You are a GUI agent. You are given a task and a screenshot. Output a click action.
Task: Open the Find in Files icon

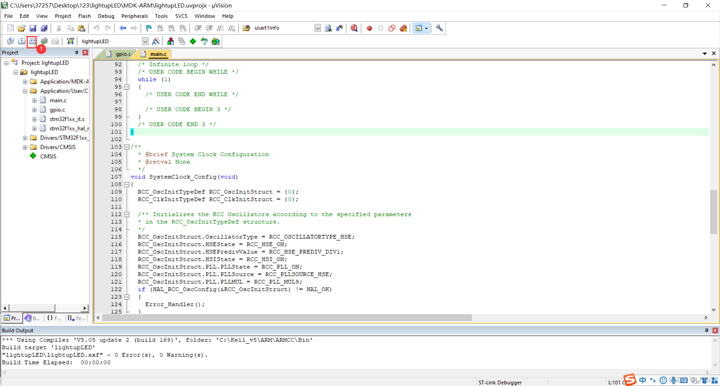pyautogui.click(x=246, y=28)
